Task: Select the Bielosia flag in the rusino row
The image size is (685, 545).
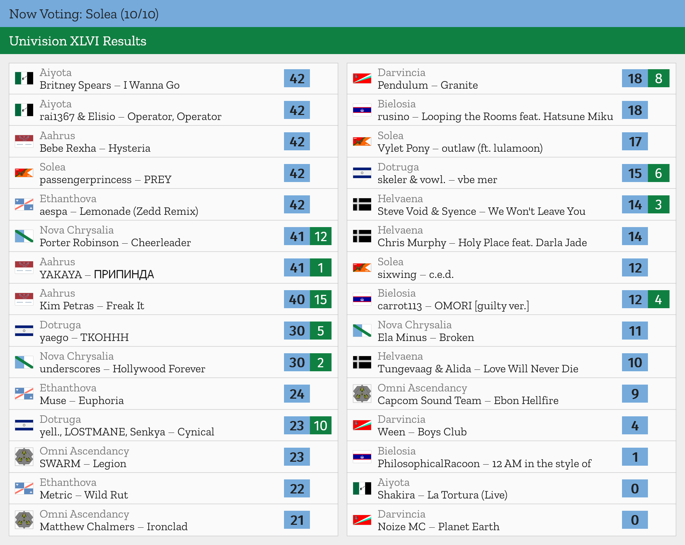Action: pos(362,110)
